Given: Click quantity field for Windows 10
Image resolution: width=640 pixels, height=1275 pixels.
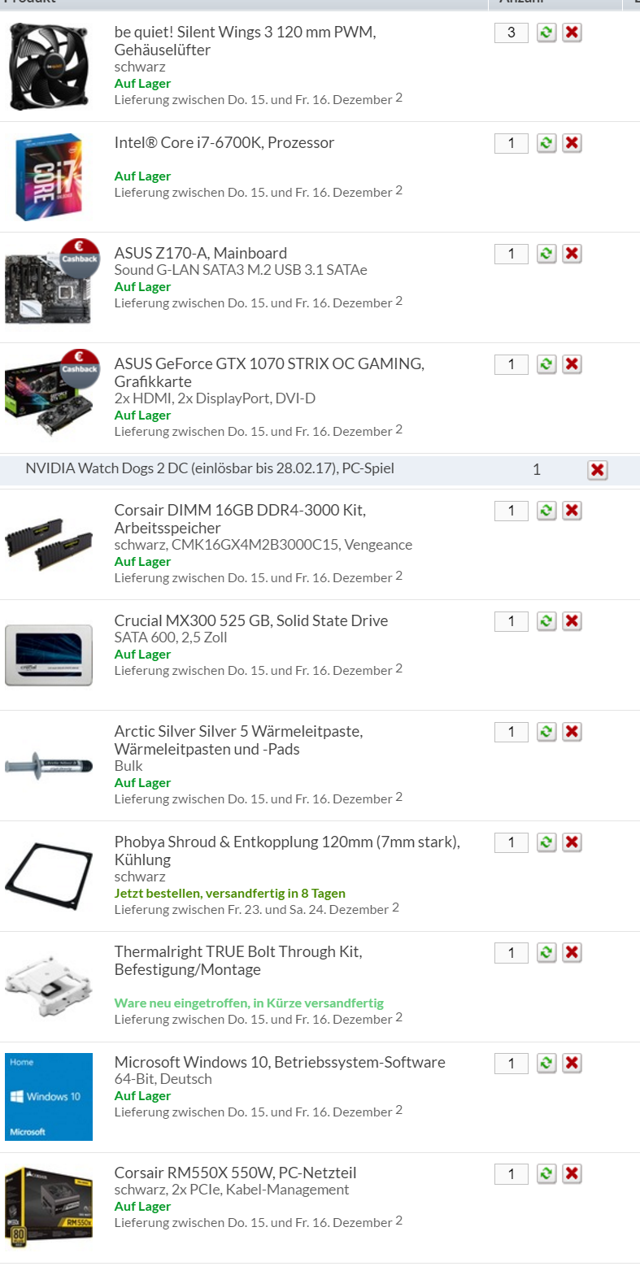Looking at the screenshot, I should 512,1063.
